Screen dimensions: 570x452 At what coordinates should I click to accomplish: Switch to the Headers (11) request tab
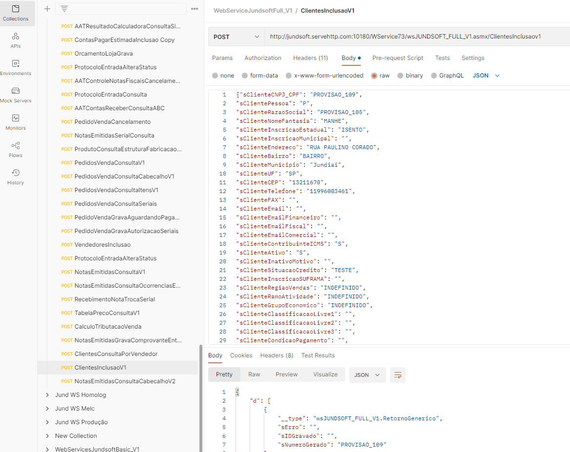pos(310,58)
